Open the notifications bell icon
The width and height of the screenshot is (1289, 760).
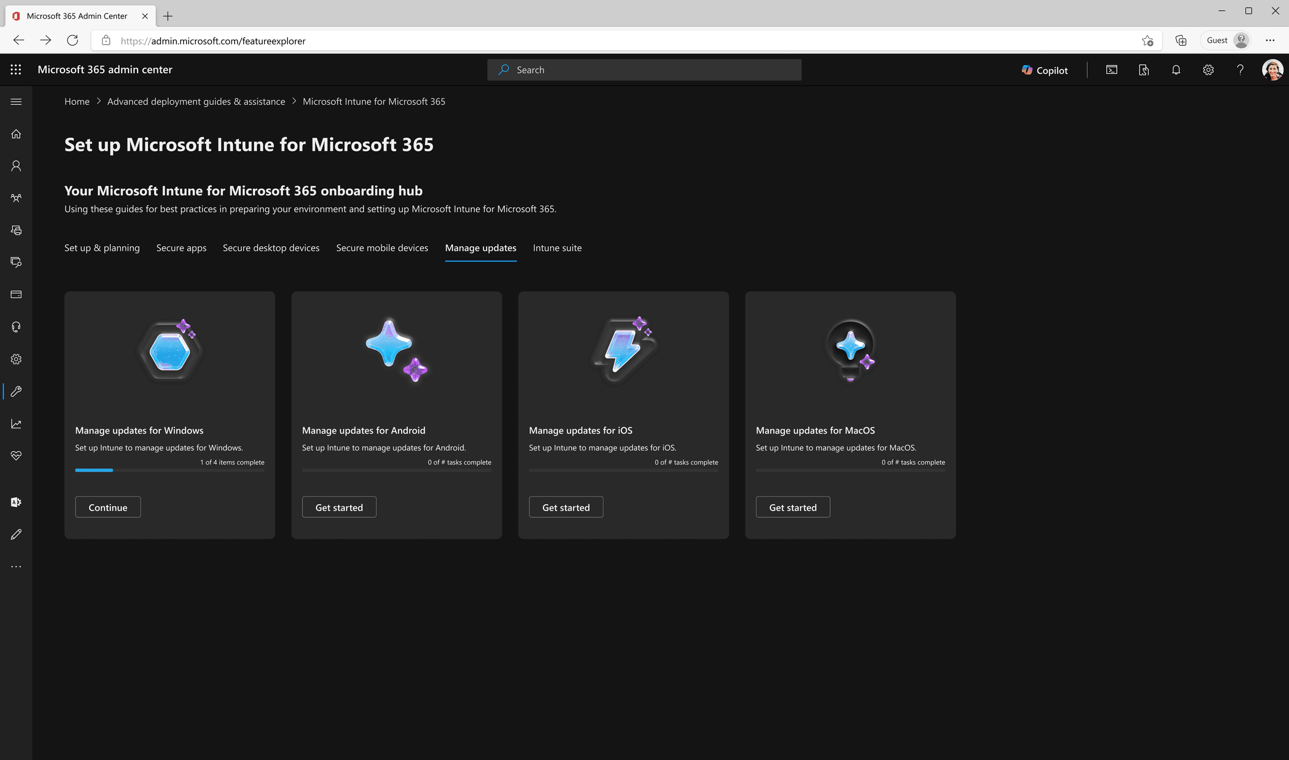click(1176, 70)
